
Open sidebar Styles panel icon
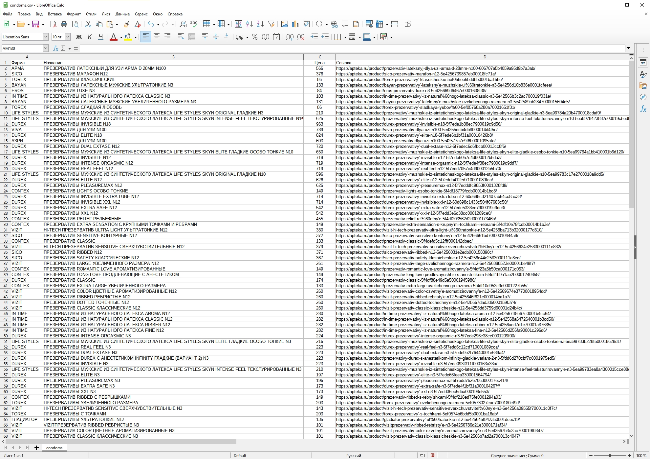pyautogui.click(x=643, y=74)
